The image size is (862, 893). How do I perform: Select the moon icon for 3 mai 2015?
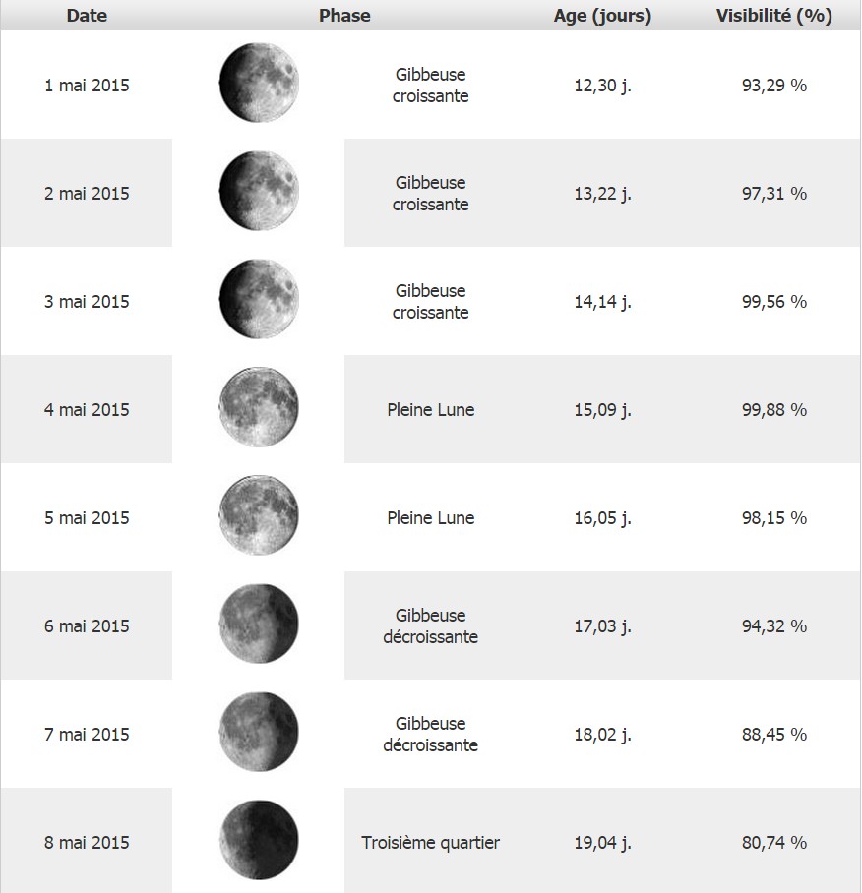259,299
